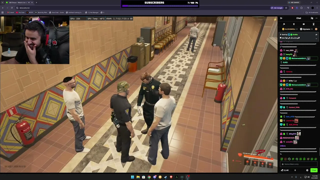Click chat username naz_089

[x=290, y=50]
